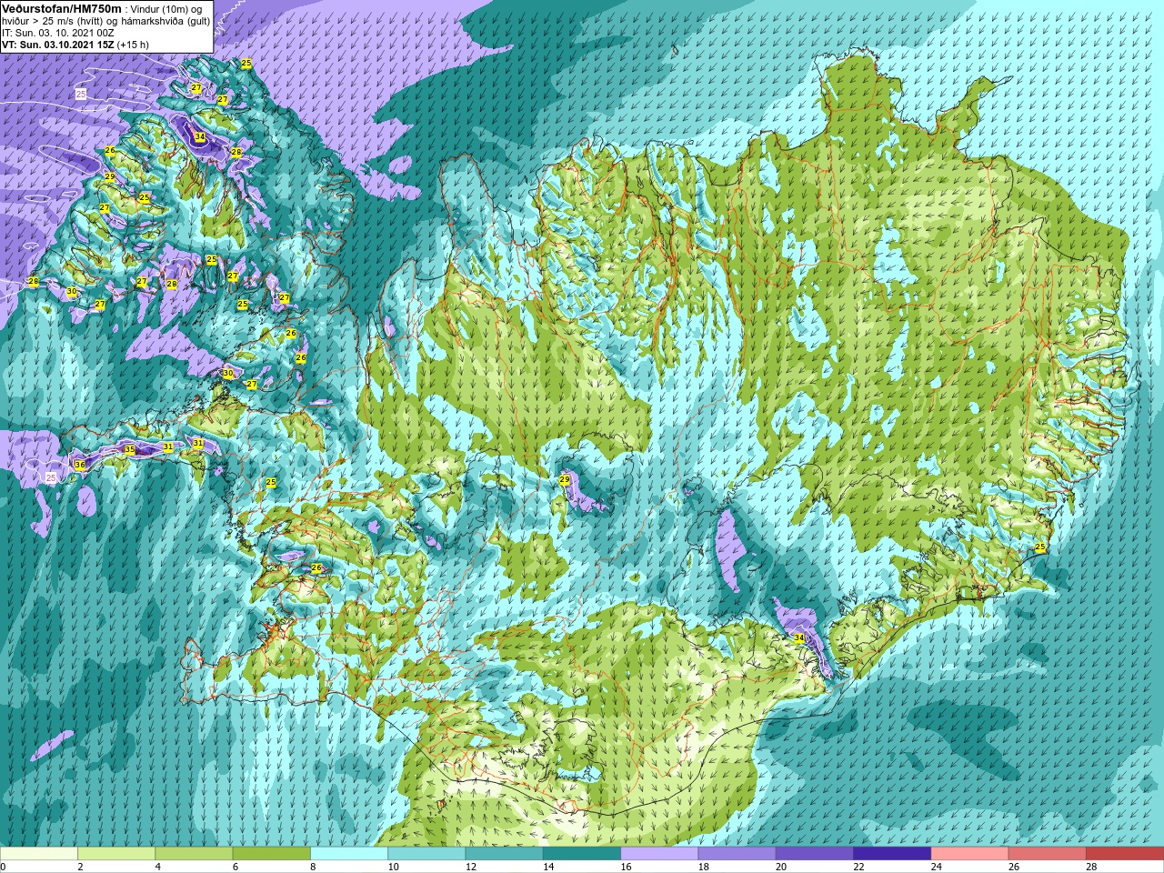This screenshot has height=873, width=1164.
Task: Click the VT: Sun. 03.10.2021 15Z line
Action: point(75,44)
